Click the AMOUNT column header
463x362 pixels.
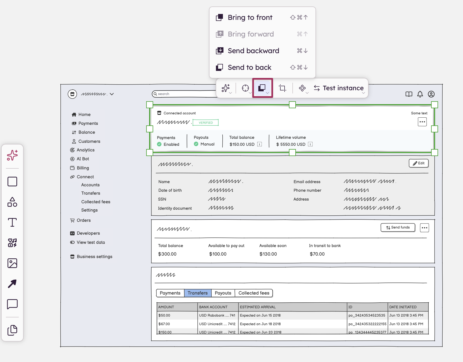tap(177, 307)
